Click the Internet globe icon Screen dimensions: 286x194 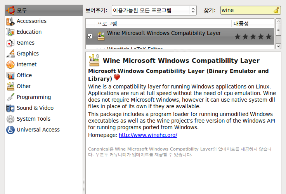point(10,64)
